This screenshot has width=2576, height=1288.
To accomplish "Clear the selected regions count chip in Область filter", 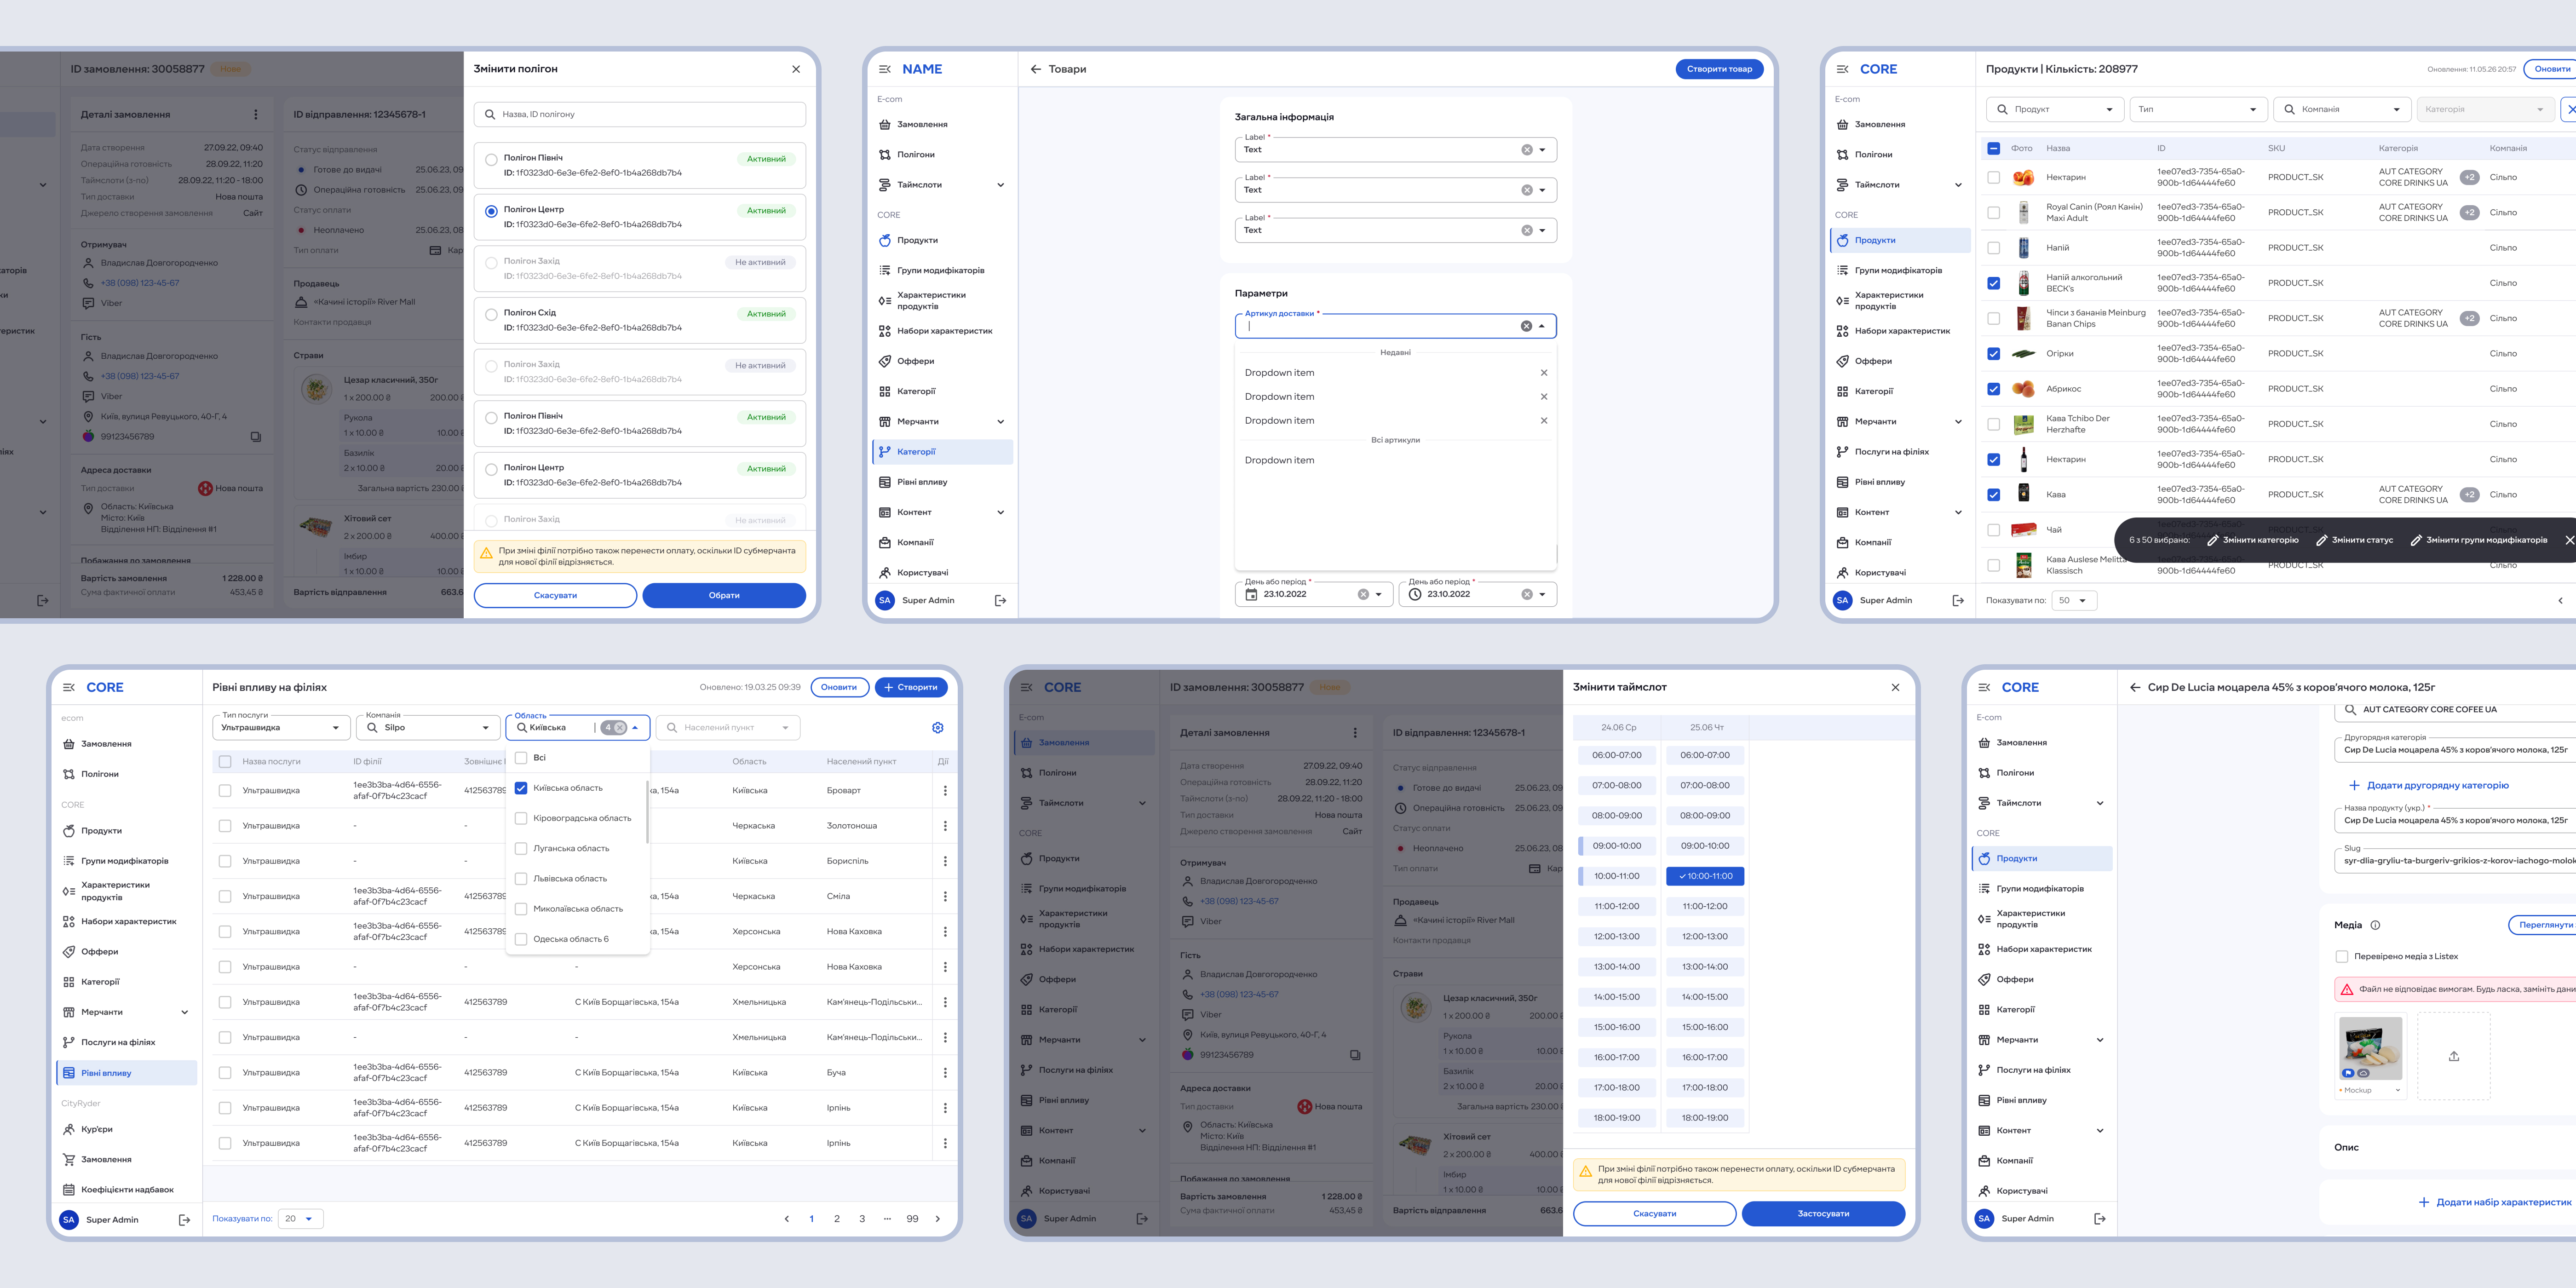I will [x=620, y=728].
